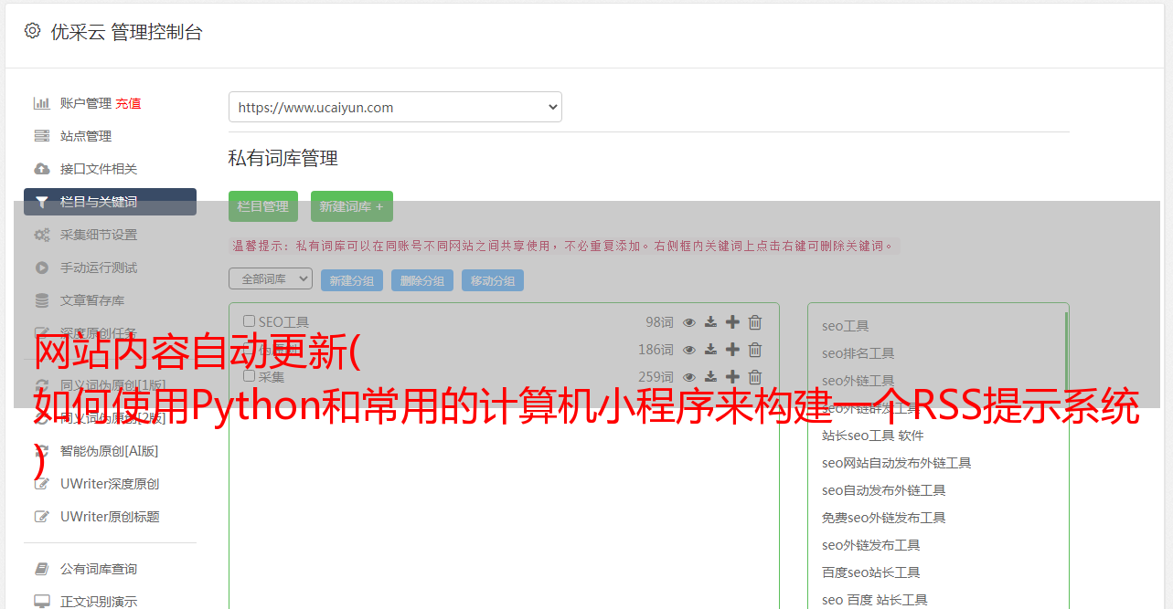Open 手动运行测试 in the sidebar
The height and width of the screenshot is (609, 1173).
(x=99, y=268)
